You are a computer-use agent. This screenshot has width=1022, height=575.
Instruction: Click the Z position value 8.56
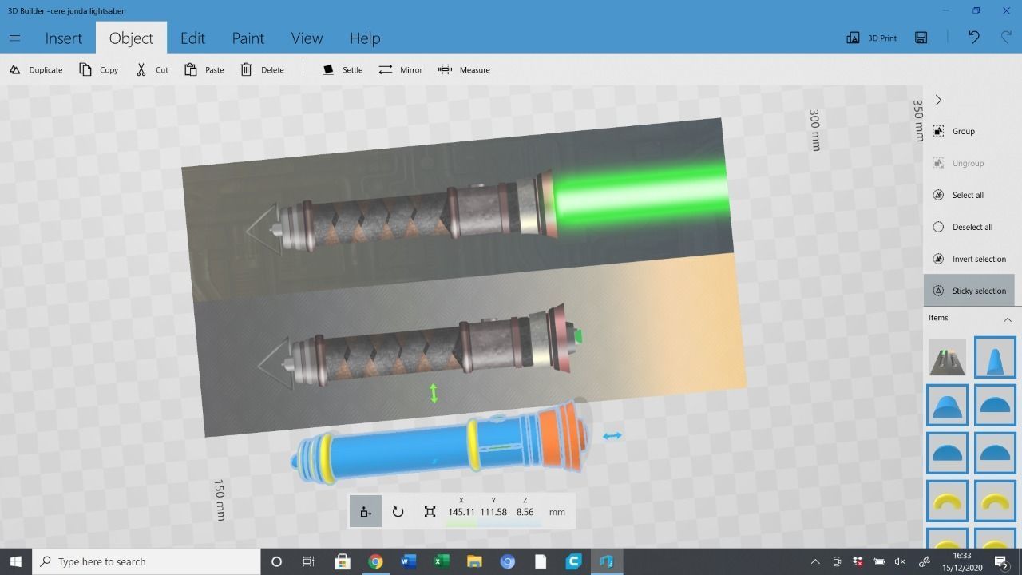(525, 512)
